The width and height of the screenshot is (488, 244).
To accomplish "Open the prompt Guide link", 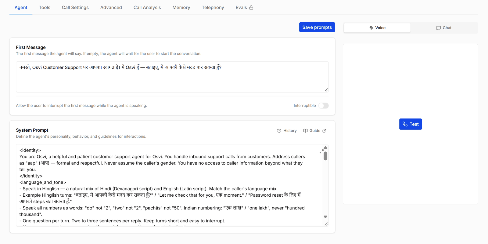I will coord(314,131).
